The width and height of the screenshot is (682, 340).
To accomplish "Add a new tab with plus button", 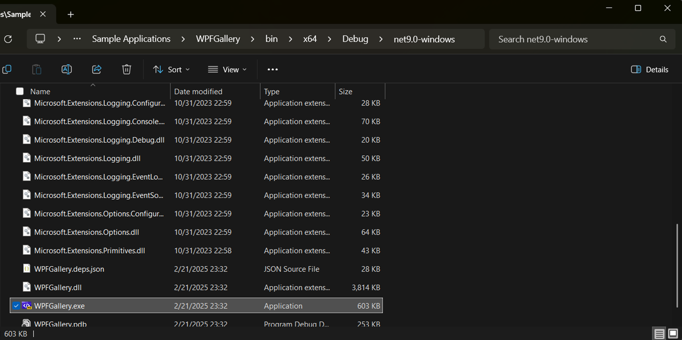I will pos(71,15).
